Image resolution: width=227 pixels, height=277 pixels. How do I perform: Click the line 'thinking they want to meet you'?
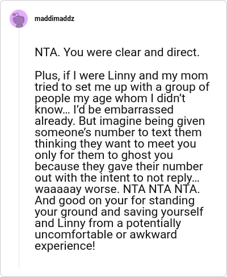115,144
